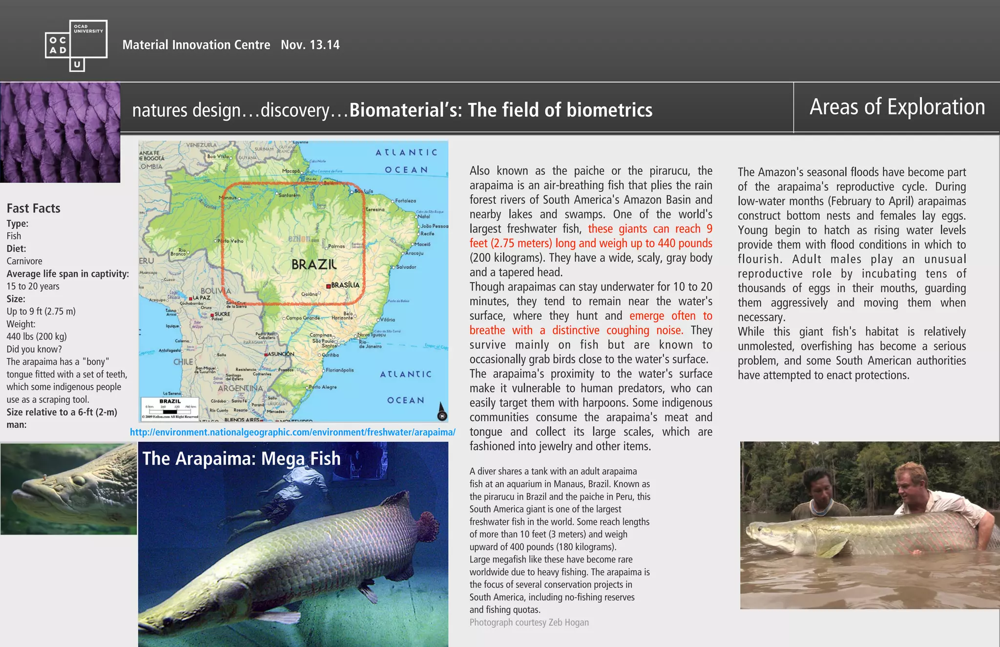Open the National Geographic arapaima link
1000x647 pixels.
pos(292,432)
